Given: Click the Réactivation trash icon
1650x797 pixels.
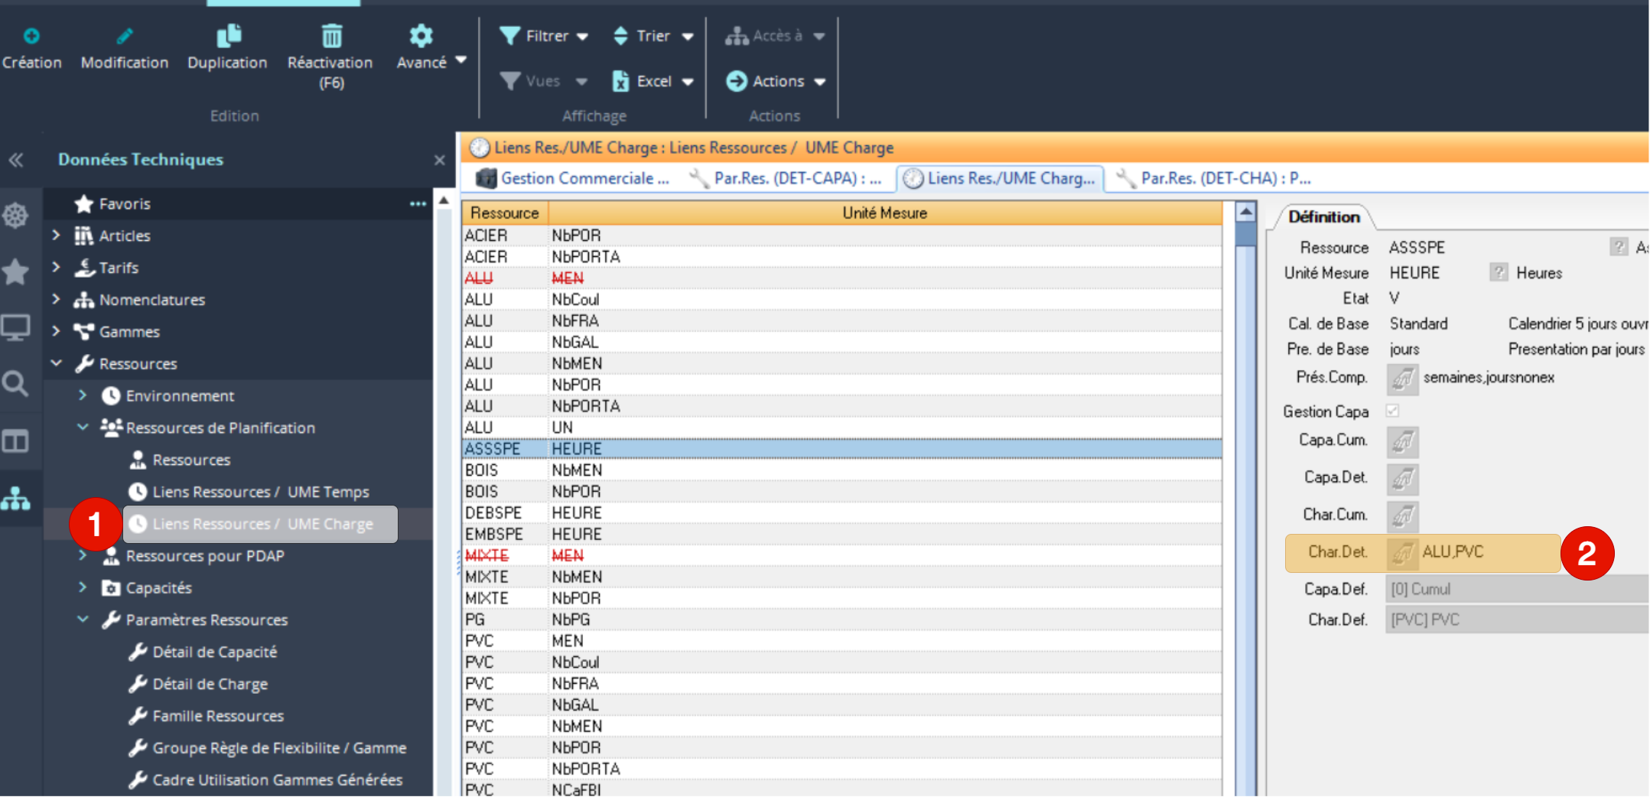Looking at the screenshot, I should coord(330,36).
